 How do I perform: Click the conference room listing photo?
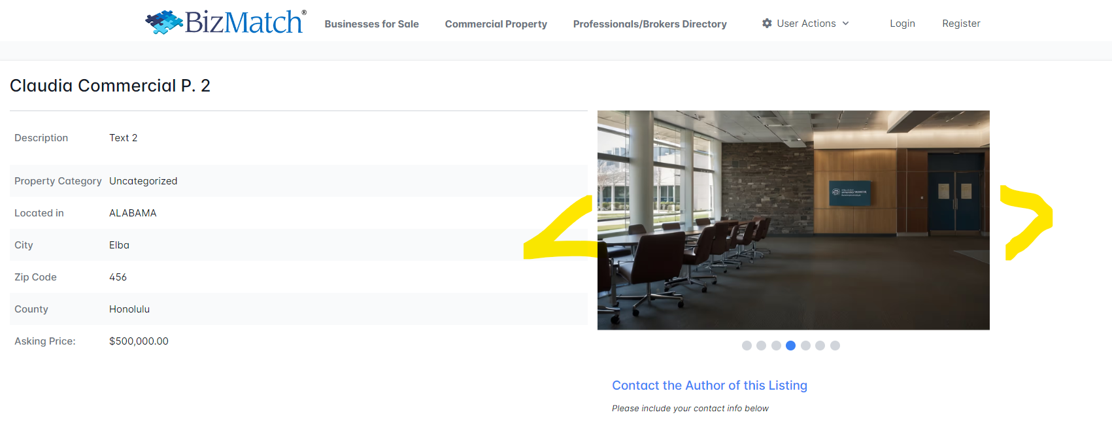pos(793,220)
